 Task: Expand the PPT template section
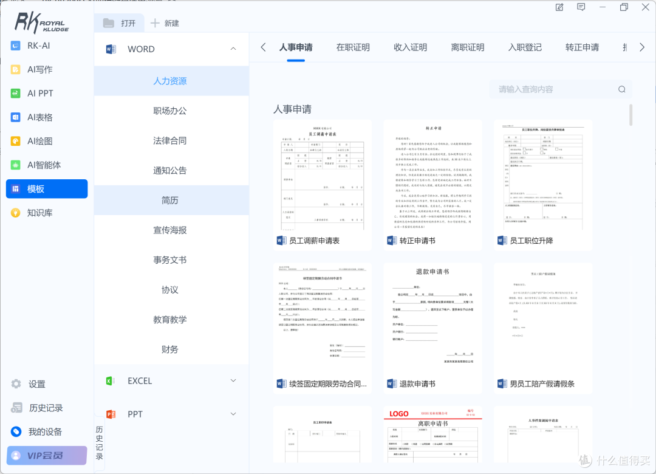click(x=233, y=414)
